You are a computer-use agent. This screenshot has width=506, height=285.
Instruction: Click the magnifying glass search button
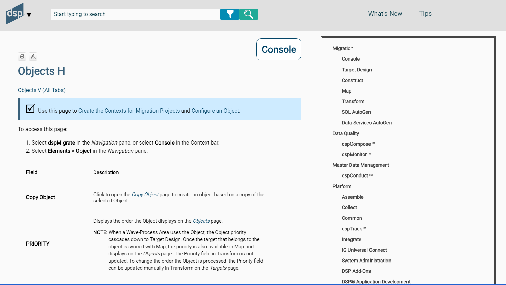(x=249, y=14)
